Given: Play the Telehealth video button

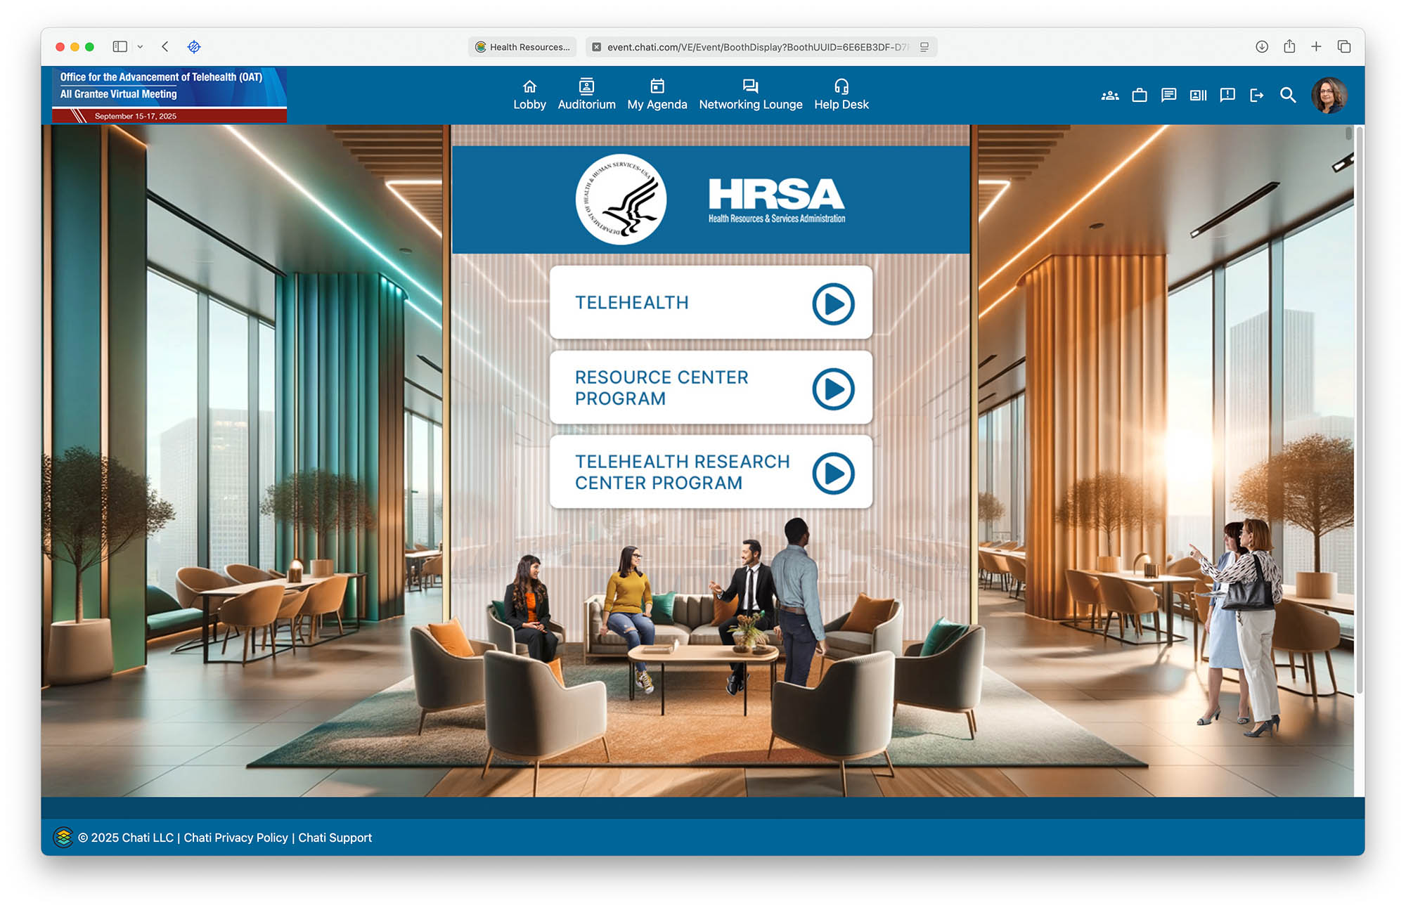Looking at the screenshot, I should click(x=833, y=304).
